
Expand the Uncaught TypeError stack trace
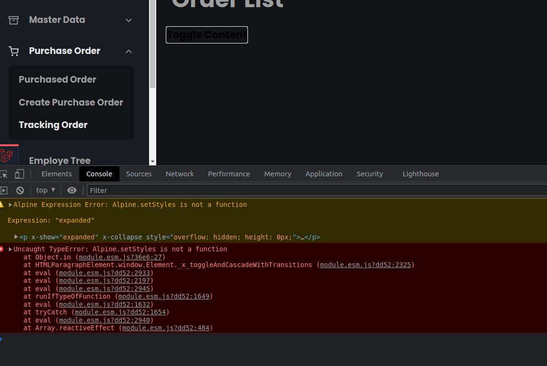pyautogui.click(x=10, y=249)
